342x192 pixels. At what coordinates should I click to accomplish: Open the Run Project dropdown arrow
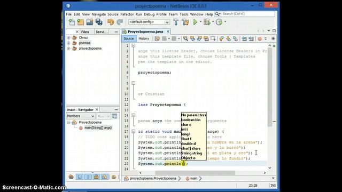[x=201, y=22]
